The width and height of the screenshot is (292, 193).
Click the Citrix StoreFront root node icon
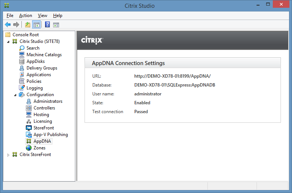(x=15, y=155)
